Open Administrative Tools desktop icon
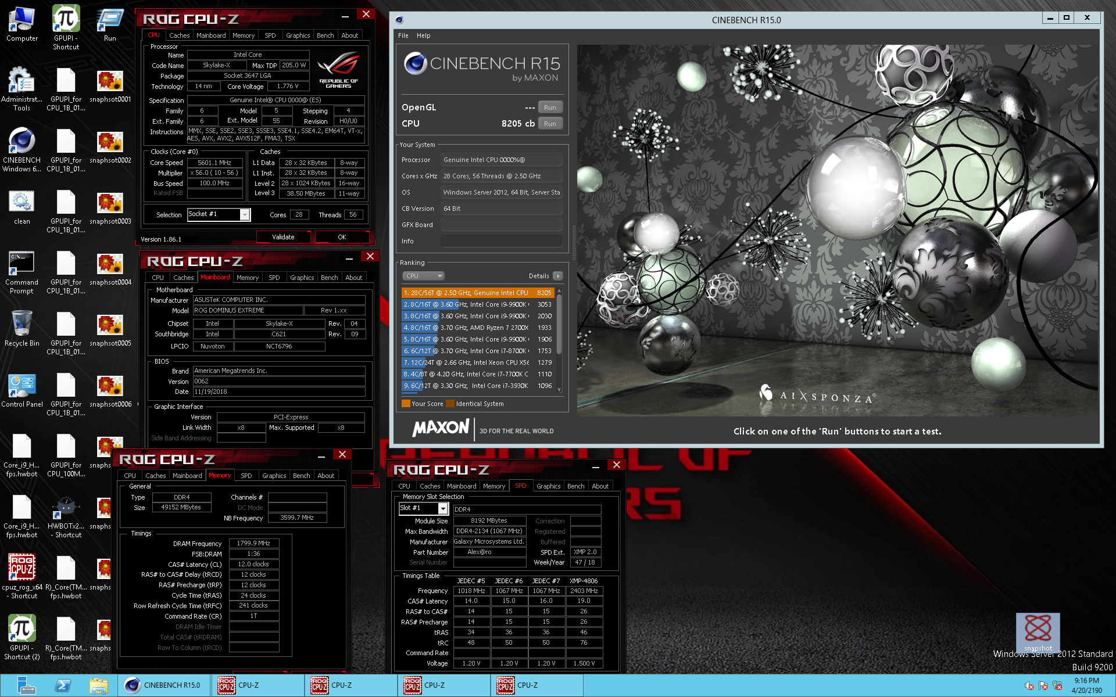Screen dimensions: 1116x697 pyautogui.click(x=22, y=88)
